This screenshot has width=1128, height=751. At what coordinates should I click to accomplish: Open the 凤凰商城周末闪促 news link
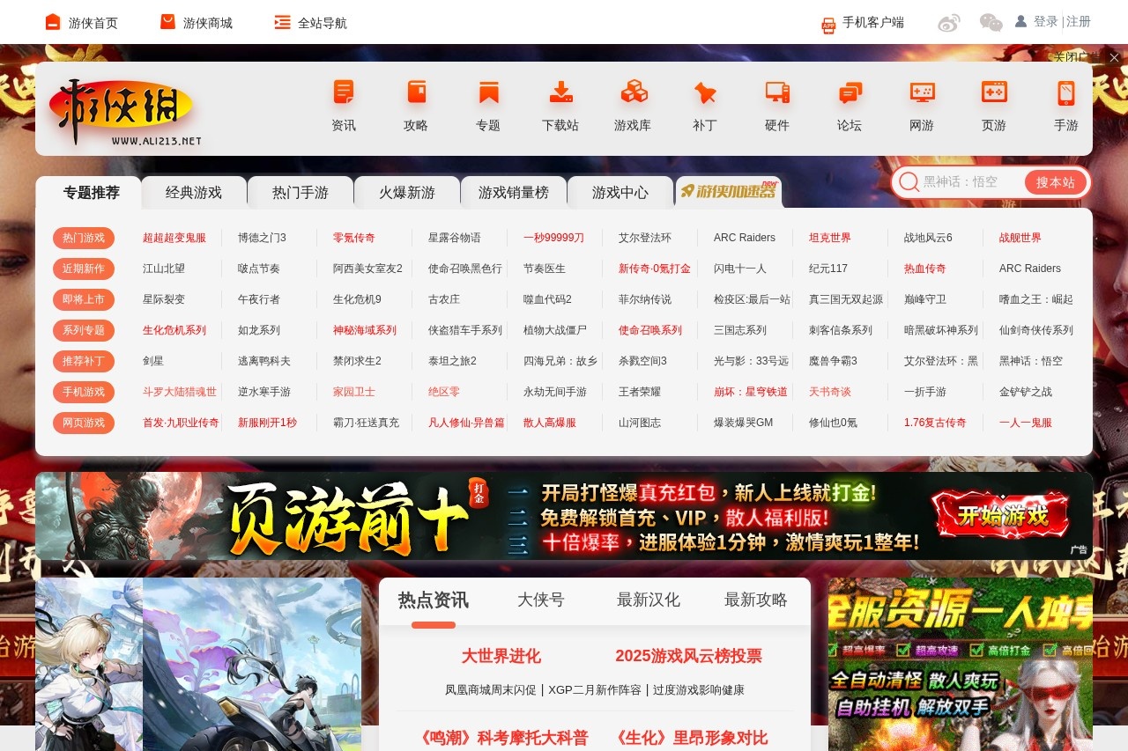pyautogui.click(x=490, y=690)
